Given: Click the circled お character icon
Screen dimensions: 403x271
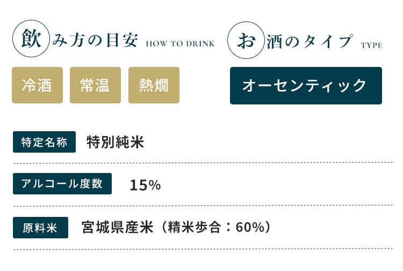Looking at the screenshot, I should coord(246,40).
